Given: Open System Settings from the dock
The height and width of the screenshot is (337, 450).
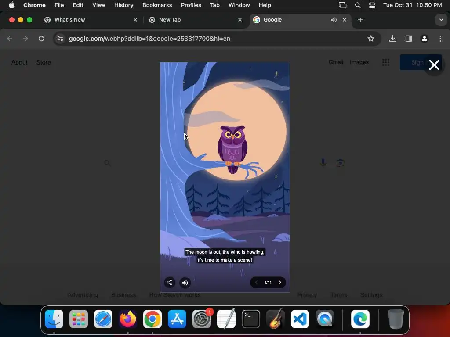Looking at the screenshot, I should point(201,319).
